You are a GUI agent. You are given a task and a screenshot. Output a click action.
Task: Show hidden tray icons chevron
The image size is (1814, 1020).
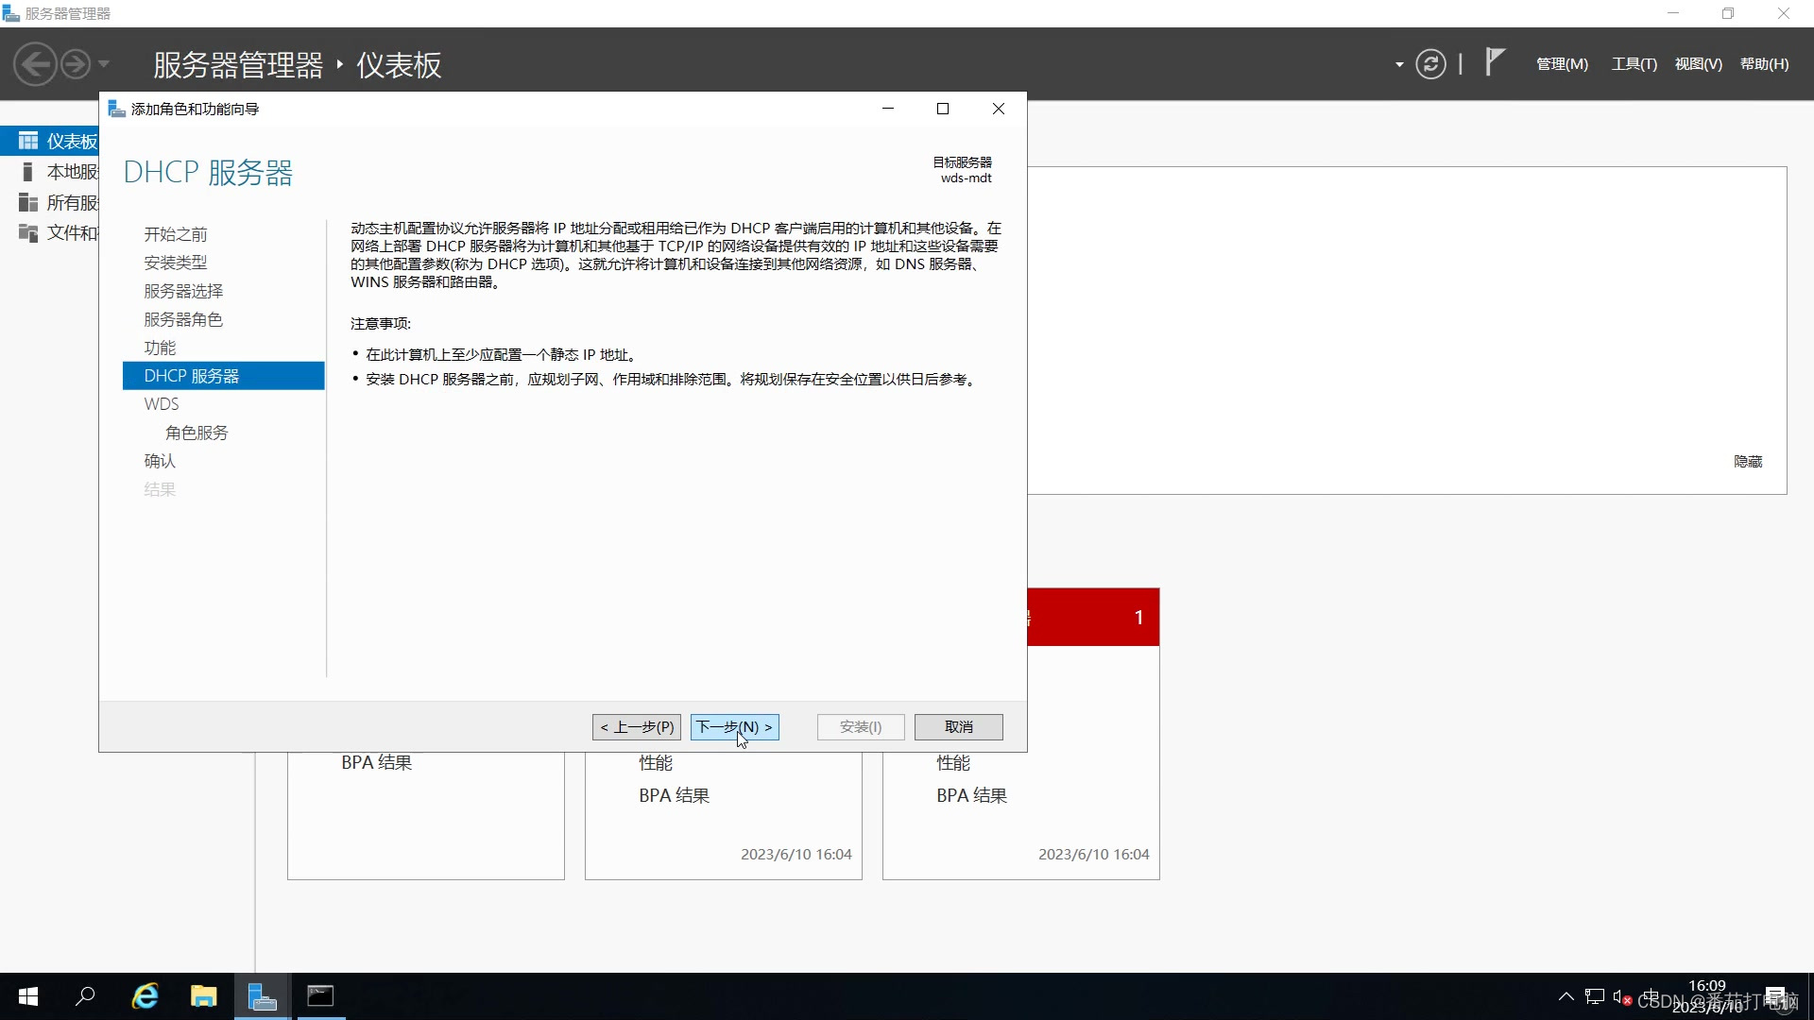click(1566, 997)
